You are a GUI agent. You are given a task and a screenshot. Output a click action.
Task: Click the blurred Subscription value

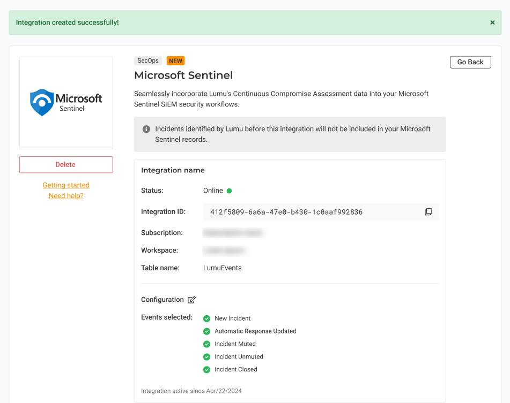(233, 233)
